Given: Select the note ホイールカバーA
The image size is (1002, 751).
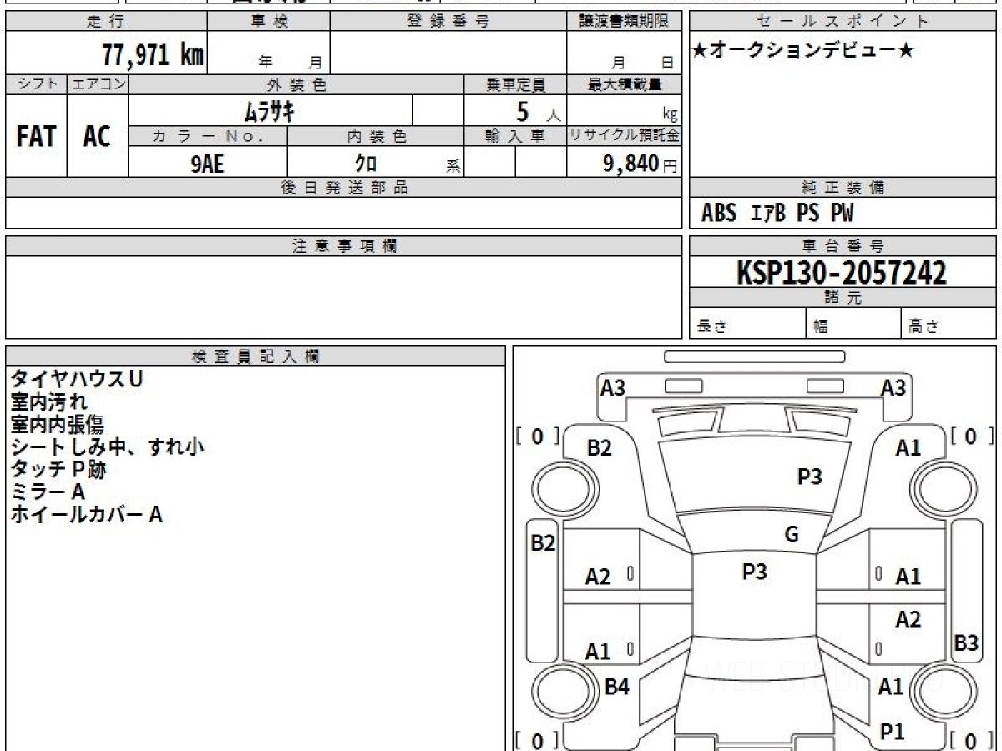Looking at the screenshot, I should click(x=86, y=514).
